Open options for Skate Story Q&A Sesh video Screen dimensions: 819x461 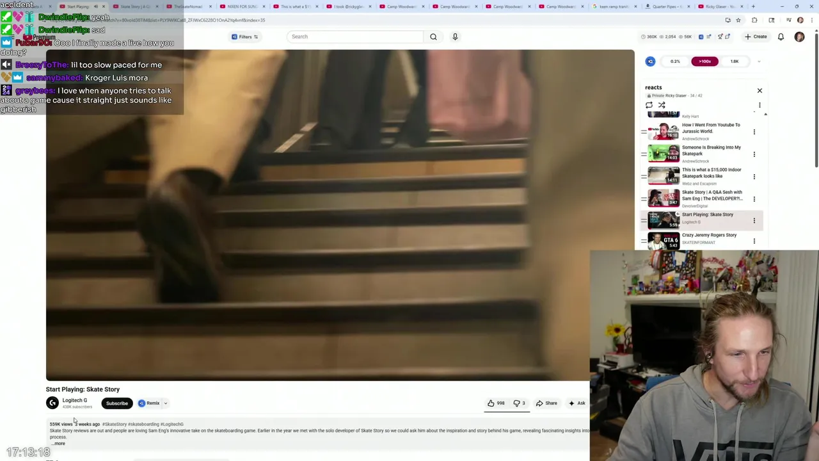[x=754, y=199]
